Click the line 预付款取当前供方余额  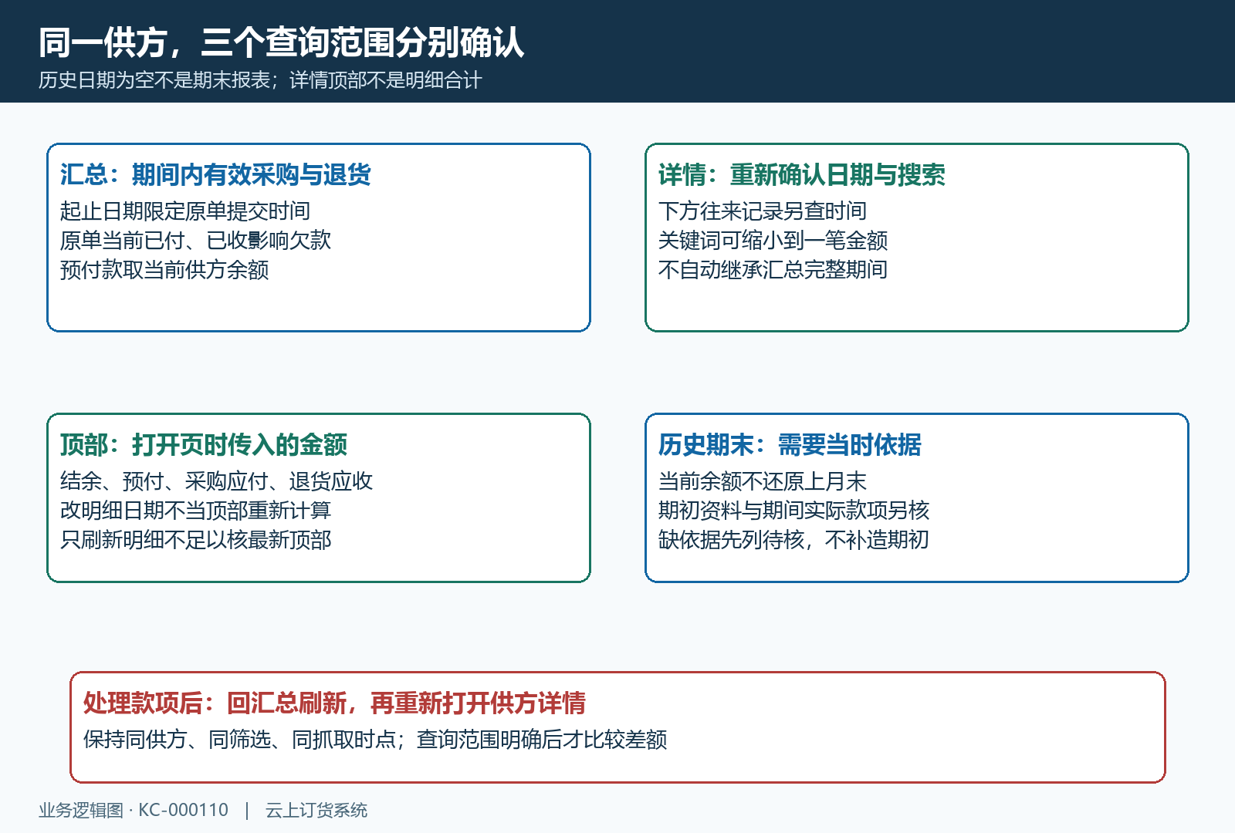pyautogui.click(x=164, y=270)
